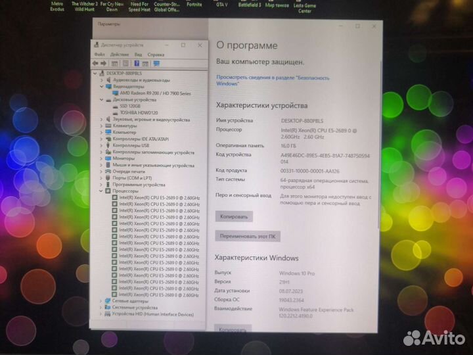
Task: Click the first console tree toolbar icon after the arrows
Action: [x=114, y=63]
